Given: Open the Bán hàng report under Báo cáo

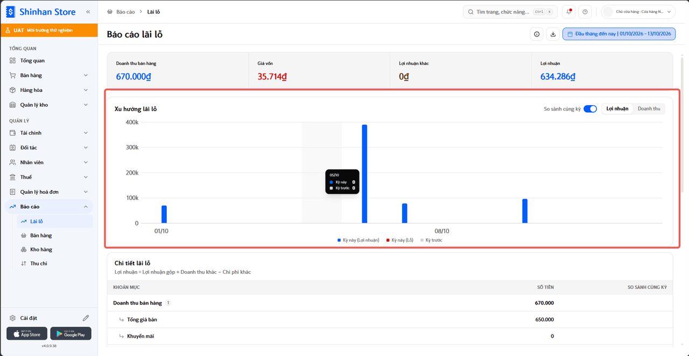Looking at the screenshot, I should click(54, 236).
